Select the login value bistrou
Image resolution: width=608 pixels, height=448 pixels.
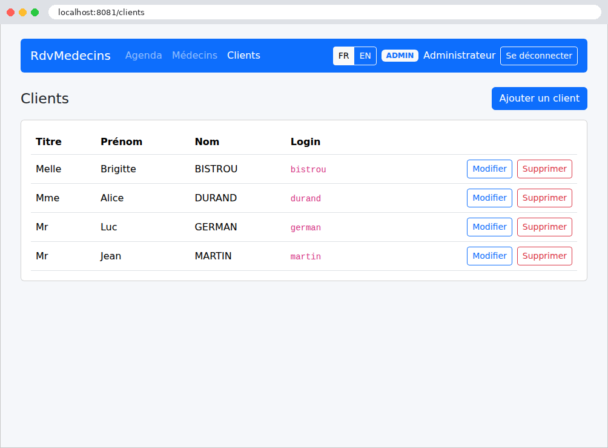308,169
